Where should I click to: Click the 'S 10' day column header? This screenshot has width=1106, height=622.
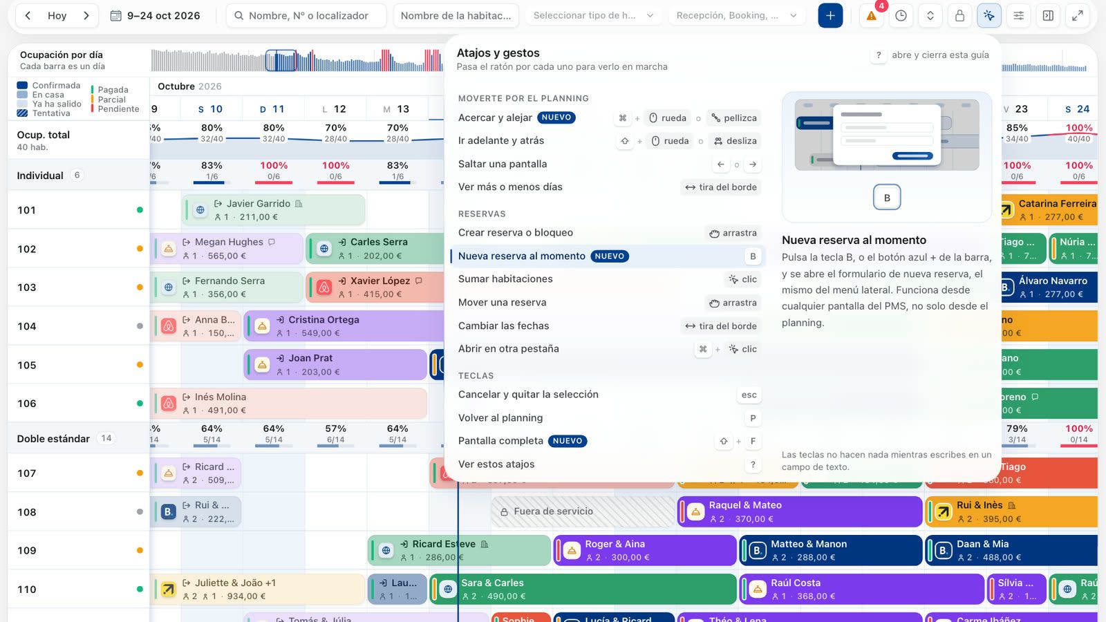(x=211, y=109)
